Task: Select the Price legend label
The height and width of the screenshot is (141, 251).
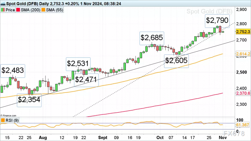Action: (10, 10)
